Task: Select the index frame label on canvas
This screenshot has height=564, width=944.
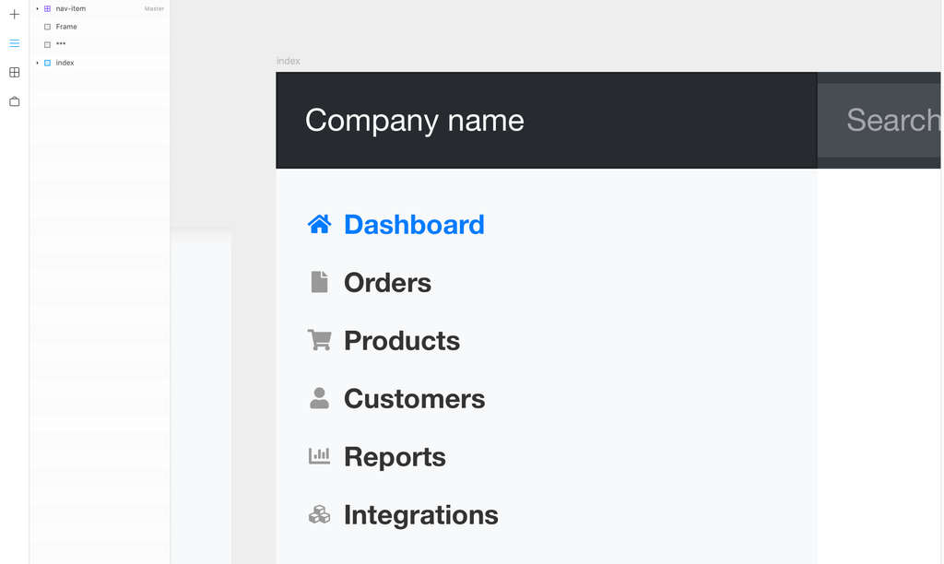Action: tap(289, 61)
